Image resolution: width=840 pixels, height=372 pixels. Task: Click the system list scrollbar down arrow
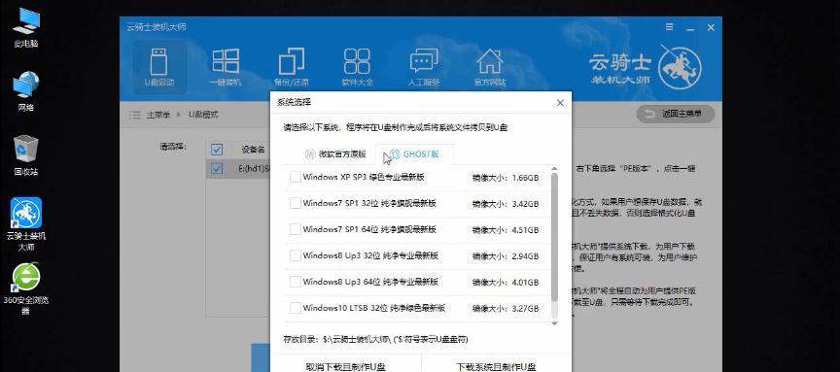click(x=554, y=322)
